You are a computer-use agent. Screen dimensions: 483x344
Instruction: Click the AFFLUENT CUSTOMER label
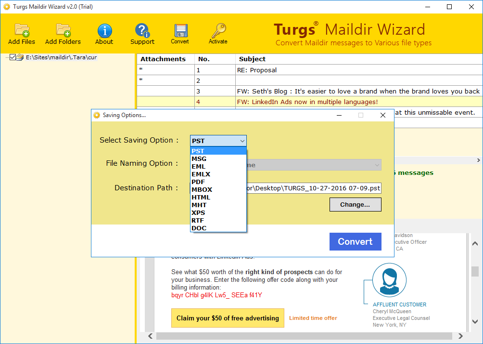point(399,304)
